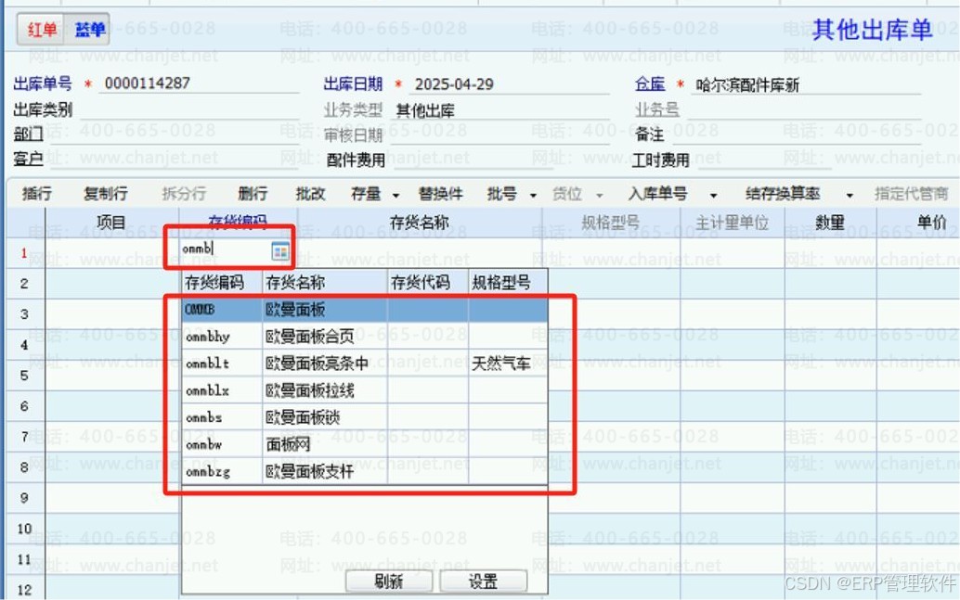Click 复制行 copy row
The image size is (960, 600).
(105, 194)
